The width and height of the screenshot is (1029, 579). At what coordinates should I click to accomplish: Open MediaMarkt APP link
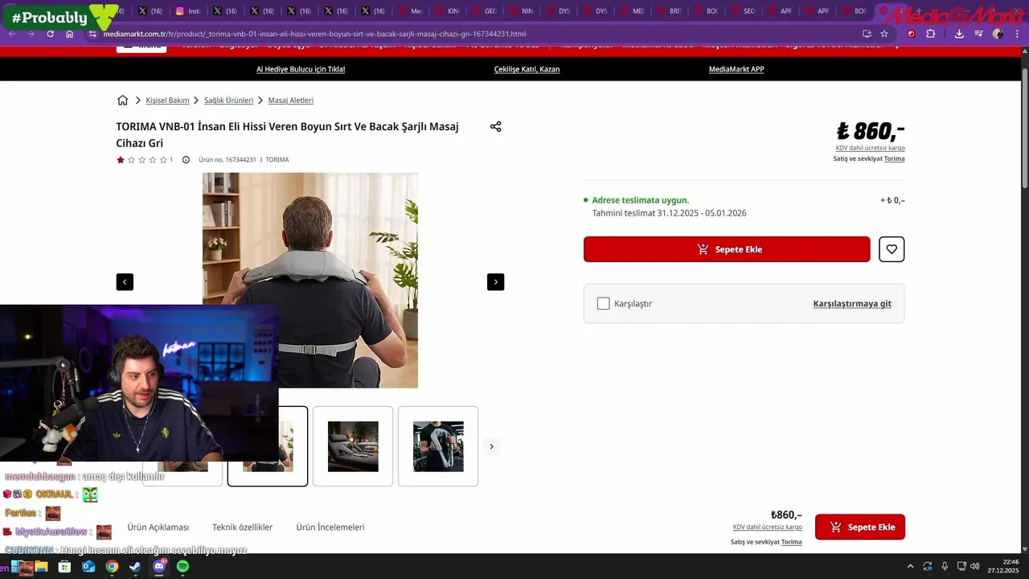pyautogui.click(x=736, y=69)
